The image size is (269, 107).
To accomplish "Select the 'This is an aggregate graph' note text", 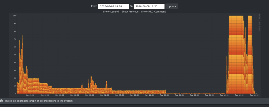I will click(x=39, y=101).
